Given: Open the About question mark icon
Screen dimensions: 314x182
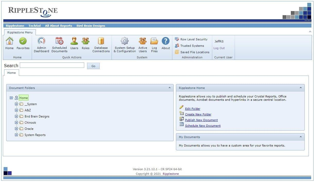Looking at the screenshot, I should point(166,41).
